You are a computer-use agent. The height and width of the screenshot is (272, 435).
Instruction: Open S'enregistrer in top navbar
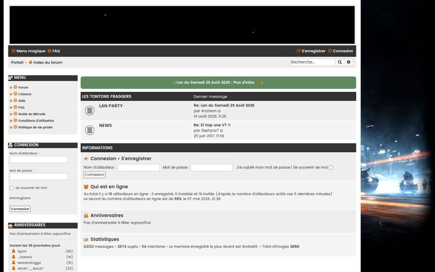[314, 51]
